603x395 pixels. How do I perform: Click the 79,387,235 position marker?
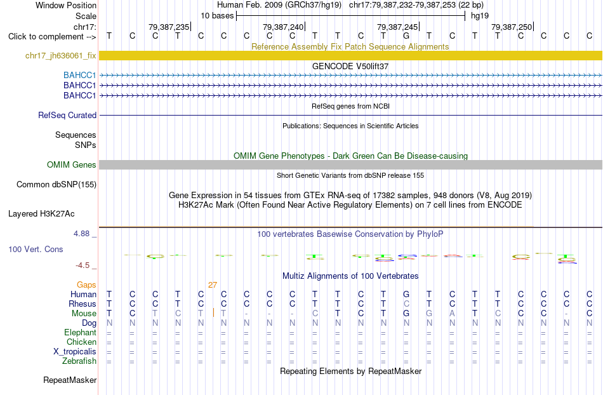(169, 27)
